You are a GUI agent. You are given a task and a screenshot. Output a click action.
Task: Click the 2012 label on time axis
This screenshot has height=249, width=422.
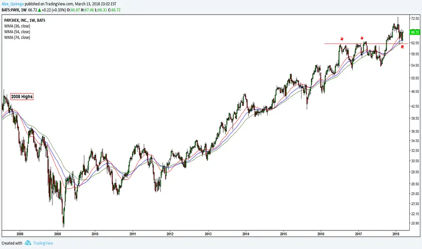170,234
